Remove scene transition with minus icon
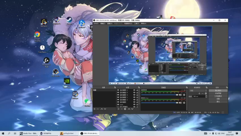Screen dimensions: 241x136 point(202,93)
